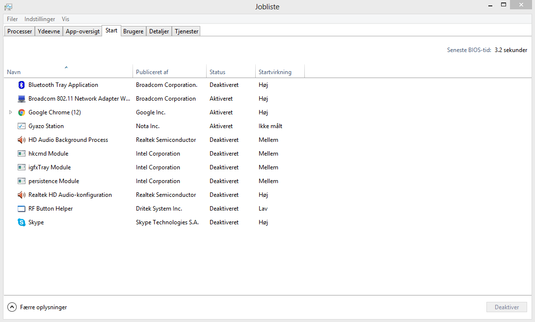Select the HD Audio Background Process name
The image size is (535, 322).
pos(68,140)
